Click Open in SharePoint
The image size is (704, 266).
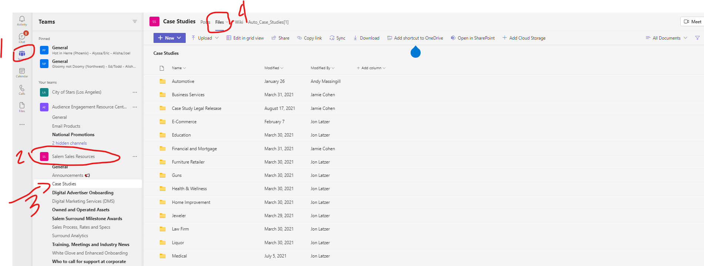472,38
